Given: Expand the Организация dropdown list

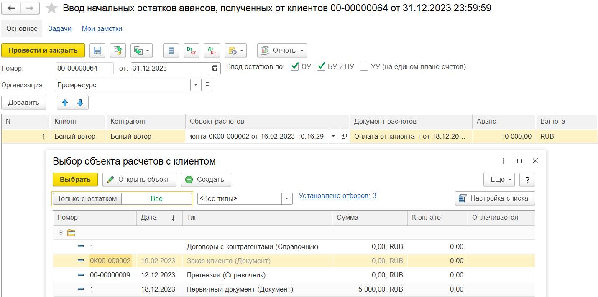Looking at the screenshot, I should [x=196, y=85].
